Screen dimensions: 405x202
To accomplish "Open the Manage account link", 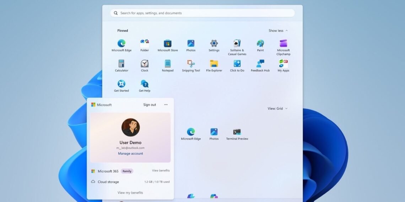I will click(x=130, y=153).
